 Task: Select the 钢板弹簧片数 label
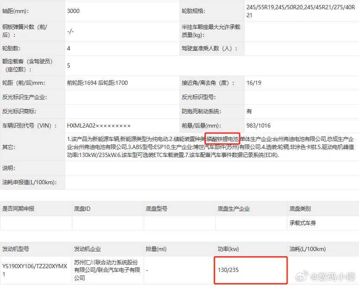point(25,31)
